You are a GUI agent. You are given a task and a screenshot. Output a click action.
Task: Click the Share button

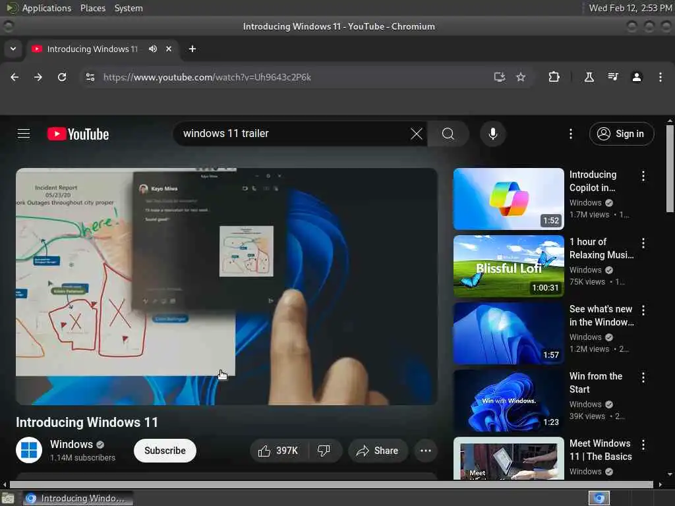pos(378,451)
